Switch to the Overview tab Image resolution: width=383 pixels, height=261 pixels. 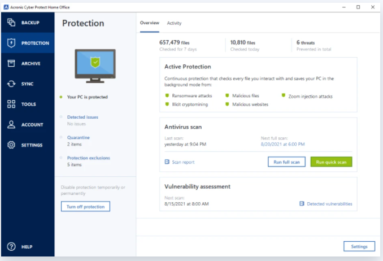coord(150,23)
